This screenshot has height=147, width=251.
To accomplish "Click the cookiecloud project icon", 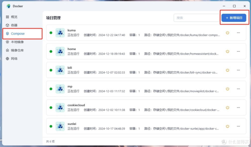I will click(x=60, y=108).
